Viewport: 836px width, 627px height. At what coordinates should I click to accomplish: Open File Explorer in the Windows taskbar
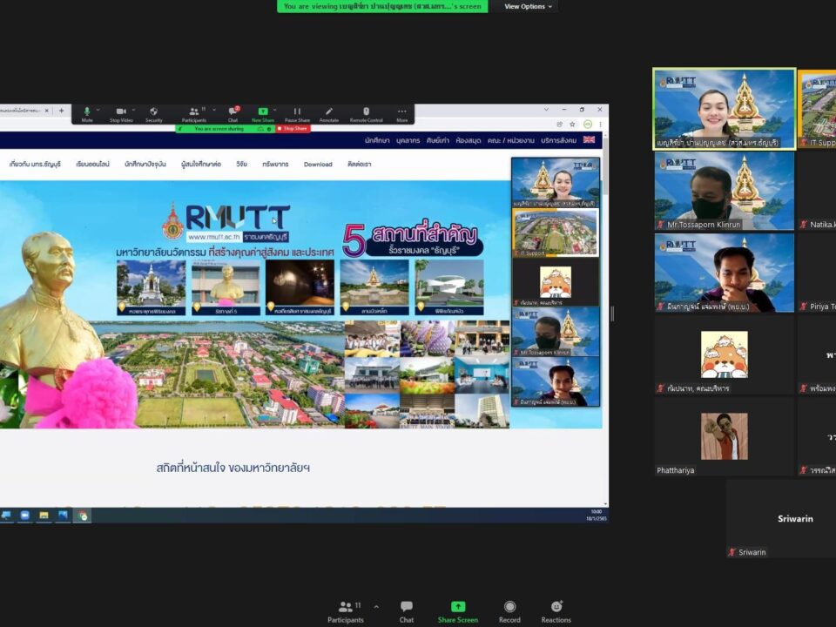click(44, 515)
